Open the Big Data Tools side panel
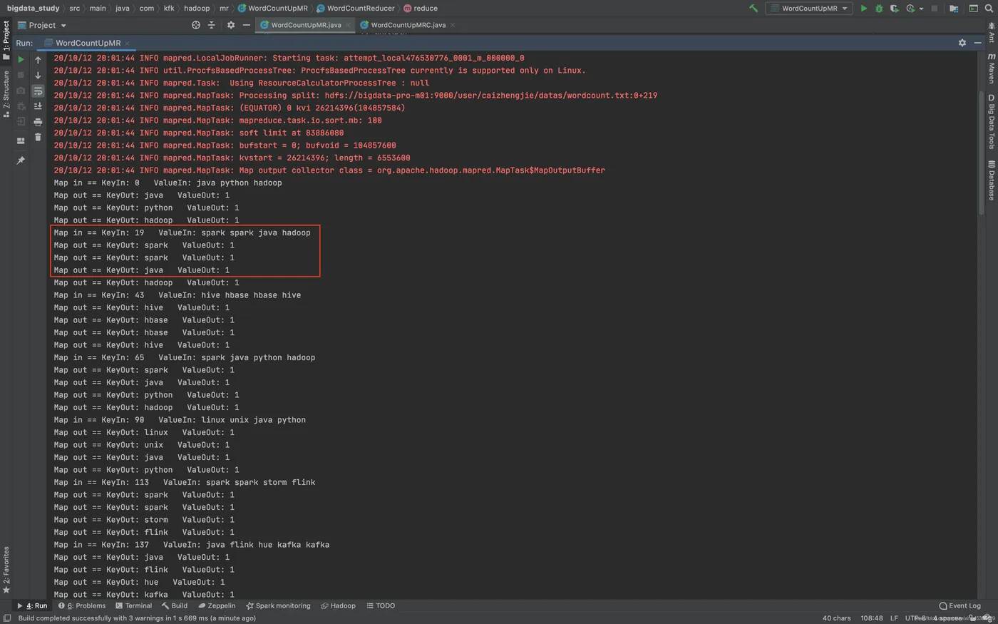Image resolution: width=998 pixels, height=624 pixels. pos(991,121)
